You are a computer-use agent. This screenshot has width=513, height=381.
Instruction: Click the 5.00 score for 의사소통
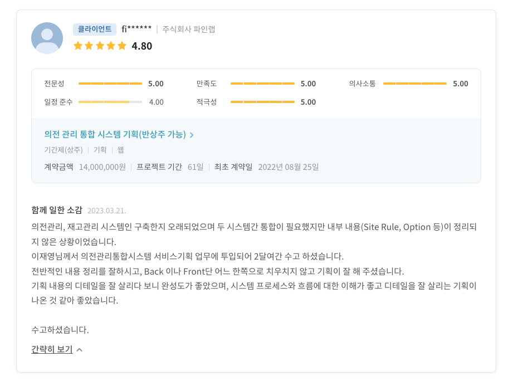pos(460,84)
